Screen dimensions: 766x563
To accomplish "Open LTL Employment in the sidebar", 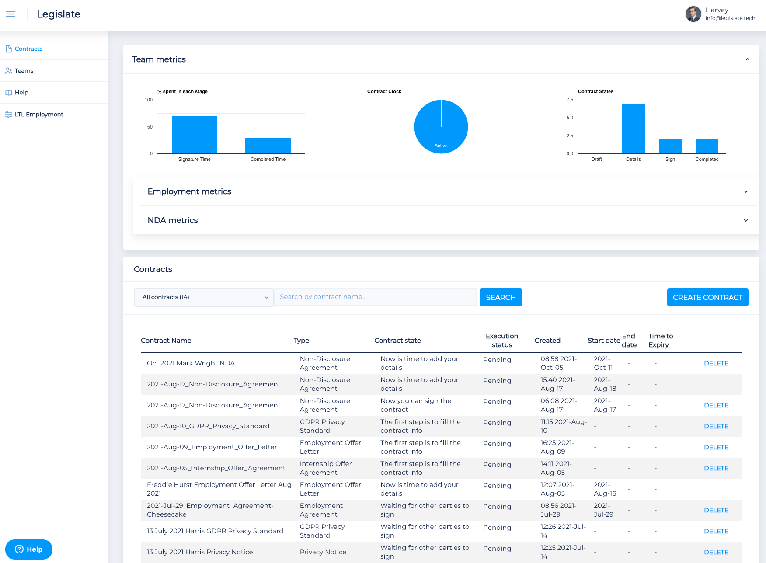I will (39, 115).
